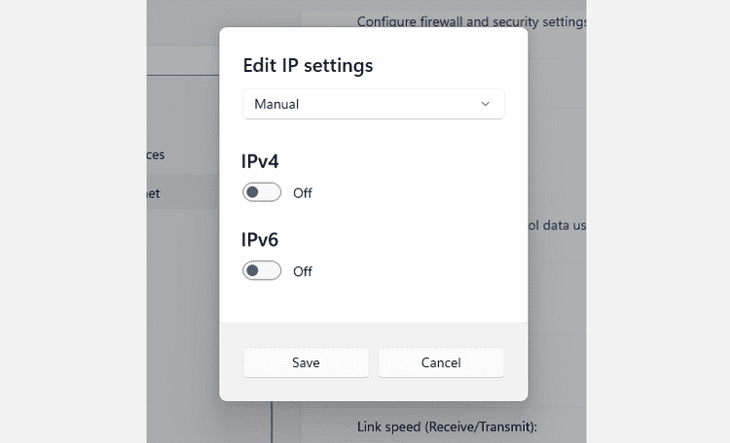Save the IP settings
This screenshot has width=730, height=443.
tap(306, 362)
